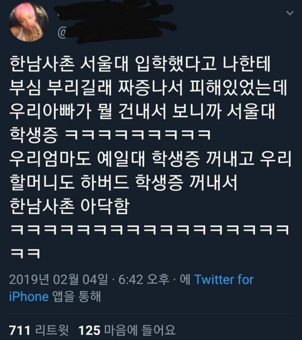Click the 학생증 ㅋㅋㅋ tweet line
302x340 pixels.
110,135
